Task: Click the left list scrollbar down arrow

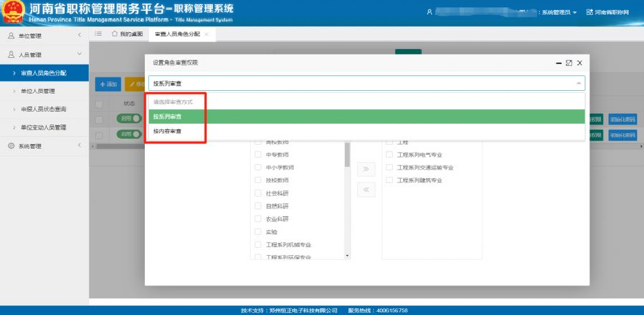Action: point(348,256)
